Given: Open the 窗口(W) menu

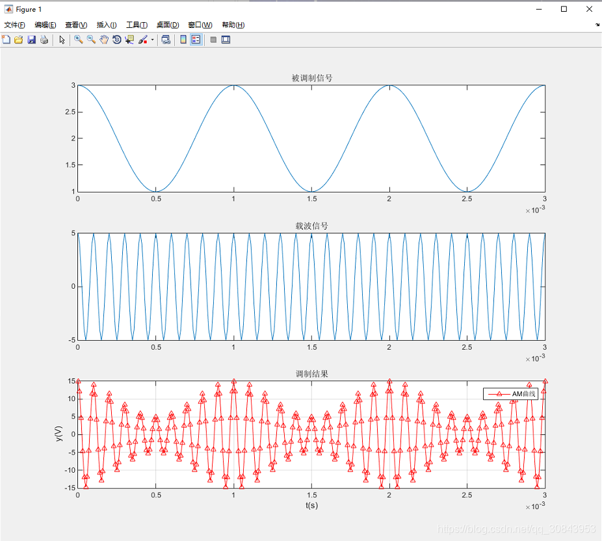Looking at the screenshot, I should coord(200,25).
